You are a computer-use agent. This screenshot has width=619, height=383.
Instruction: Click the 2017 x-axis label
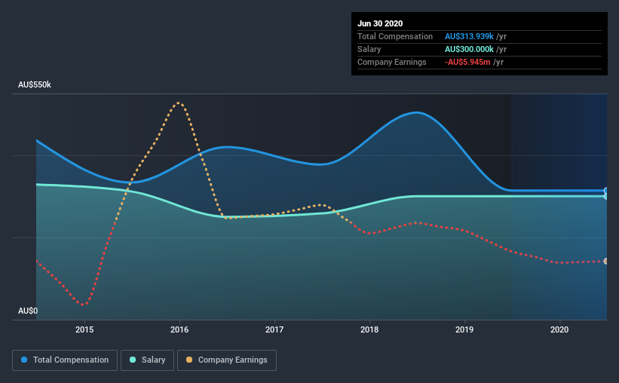click(274, 329)
